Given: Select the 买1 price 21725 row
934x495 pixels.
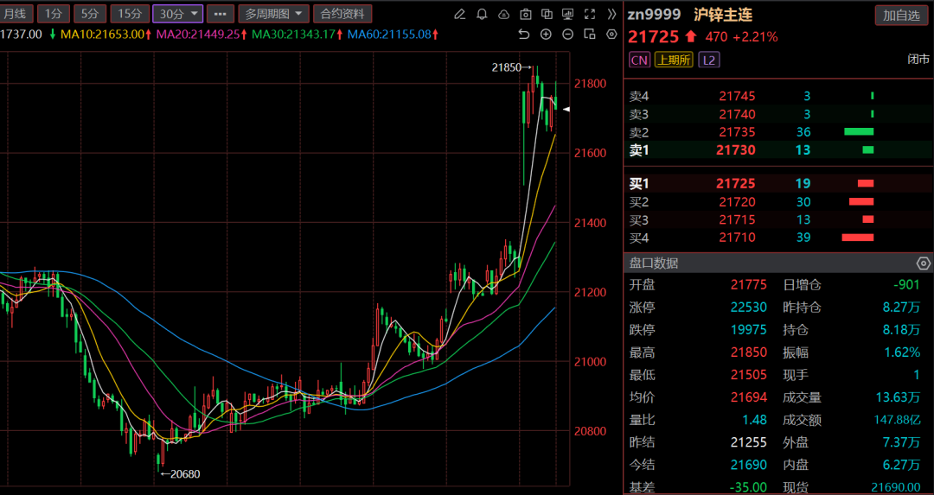Looking at the screenshot, I should click(x=778, y=184).
